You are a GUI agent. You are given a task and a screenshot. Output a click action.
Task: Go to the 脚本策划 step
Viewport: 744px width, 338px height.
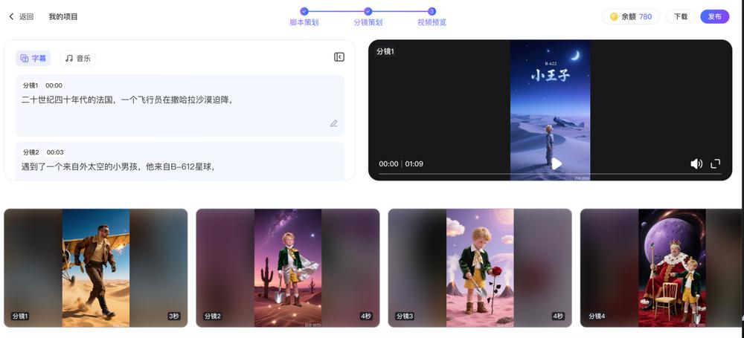[304, 16]
